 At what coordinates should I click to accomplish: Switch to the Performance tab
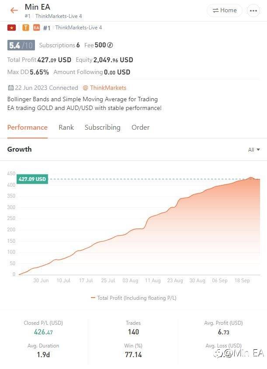(x=28, y=128)
